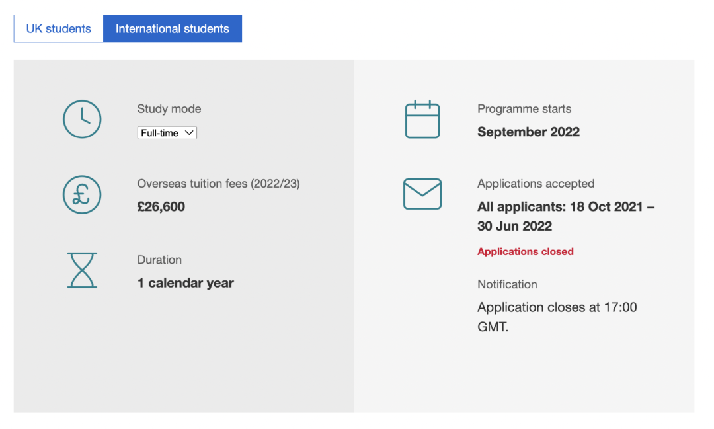714x429 pixels.
Task: Open the Full-time study mode dropdown
Action: 167,133
